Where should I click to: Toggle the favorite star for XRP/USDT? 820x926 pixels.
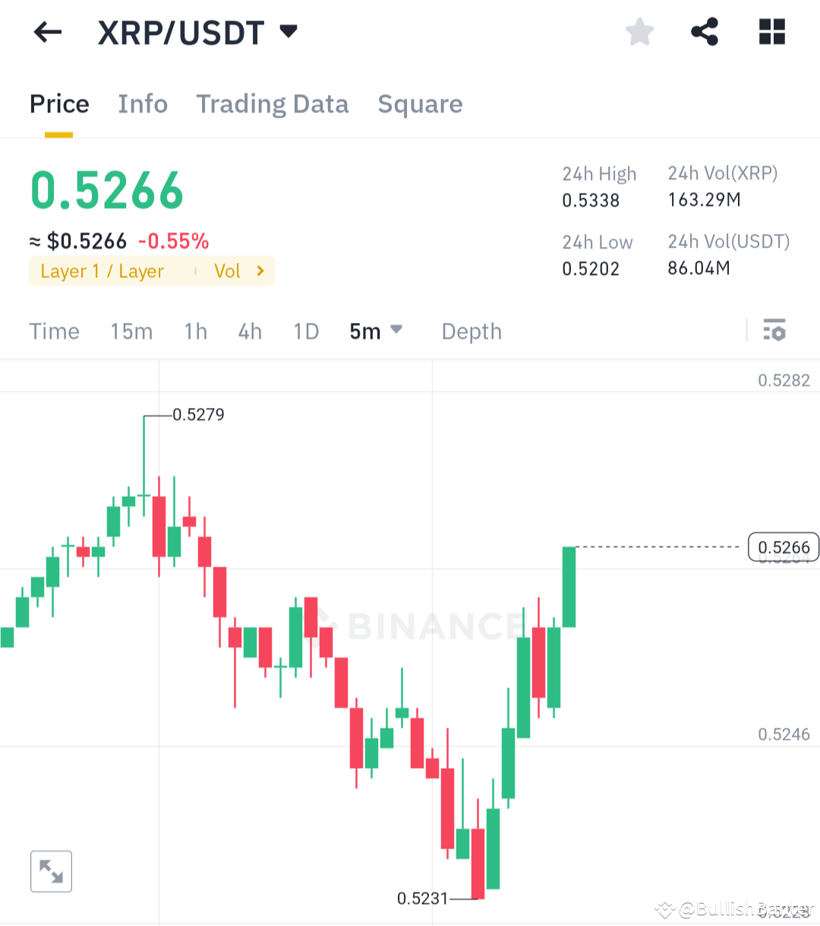(x=640, y=32)
